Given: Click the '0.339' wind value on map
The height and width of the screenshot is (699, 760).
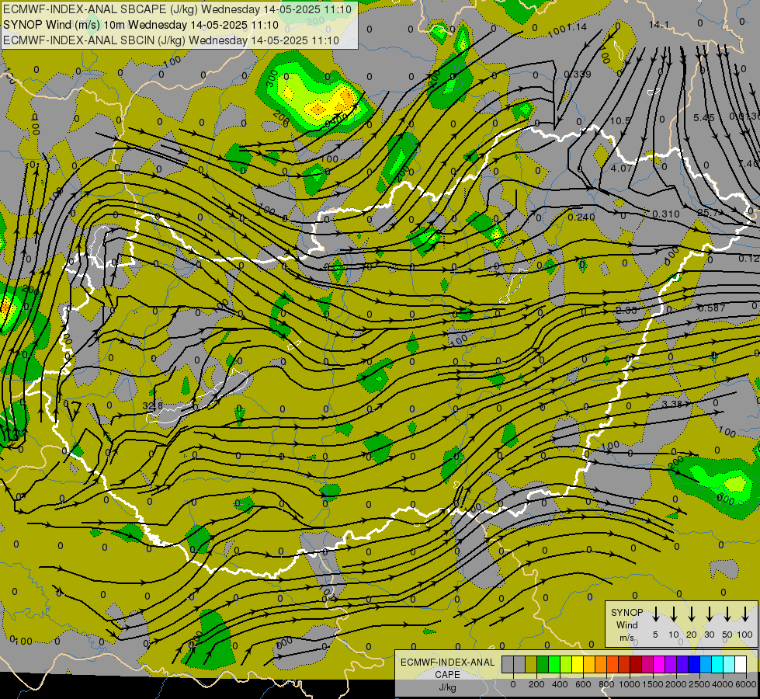Looking at the screenshot, I should tap(578, 75).
